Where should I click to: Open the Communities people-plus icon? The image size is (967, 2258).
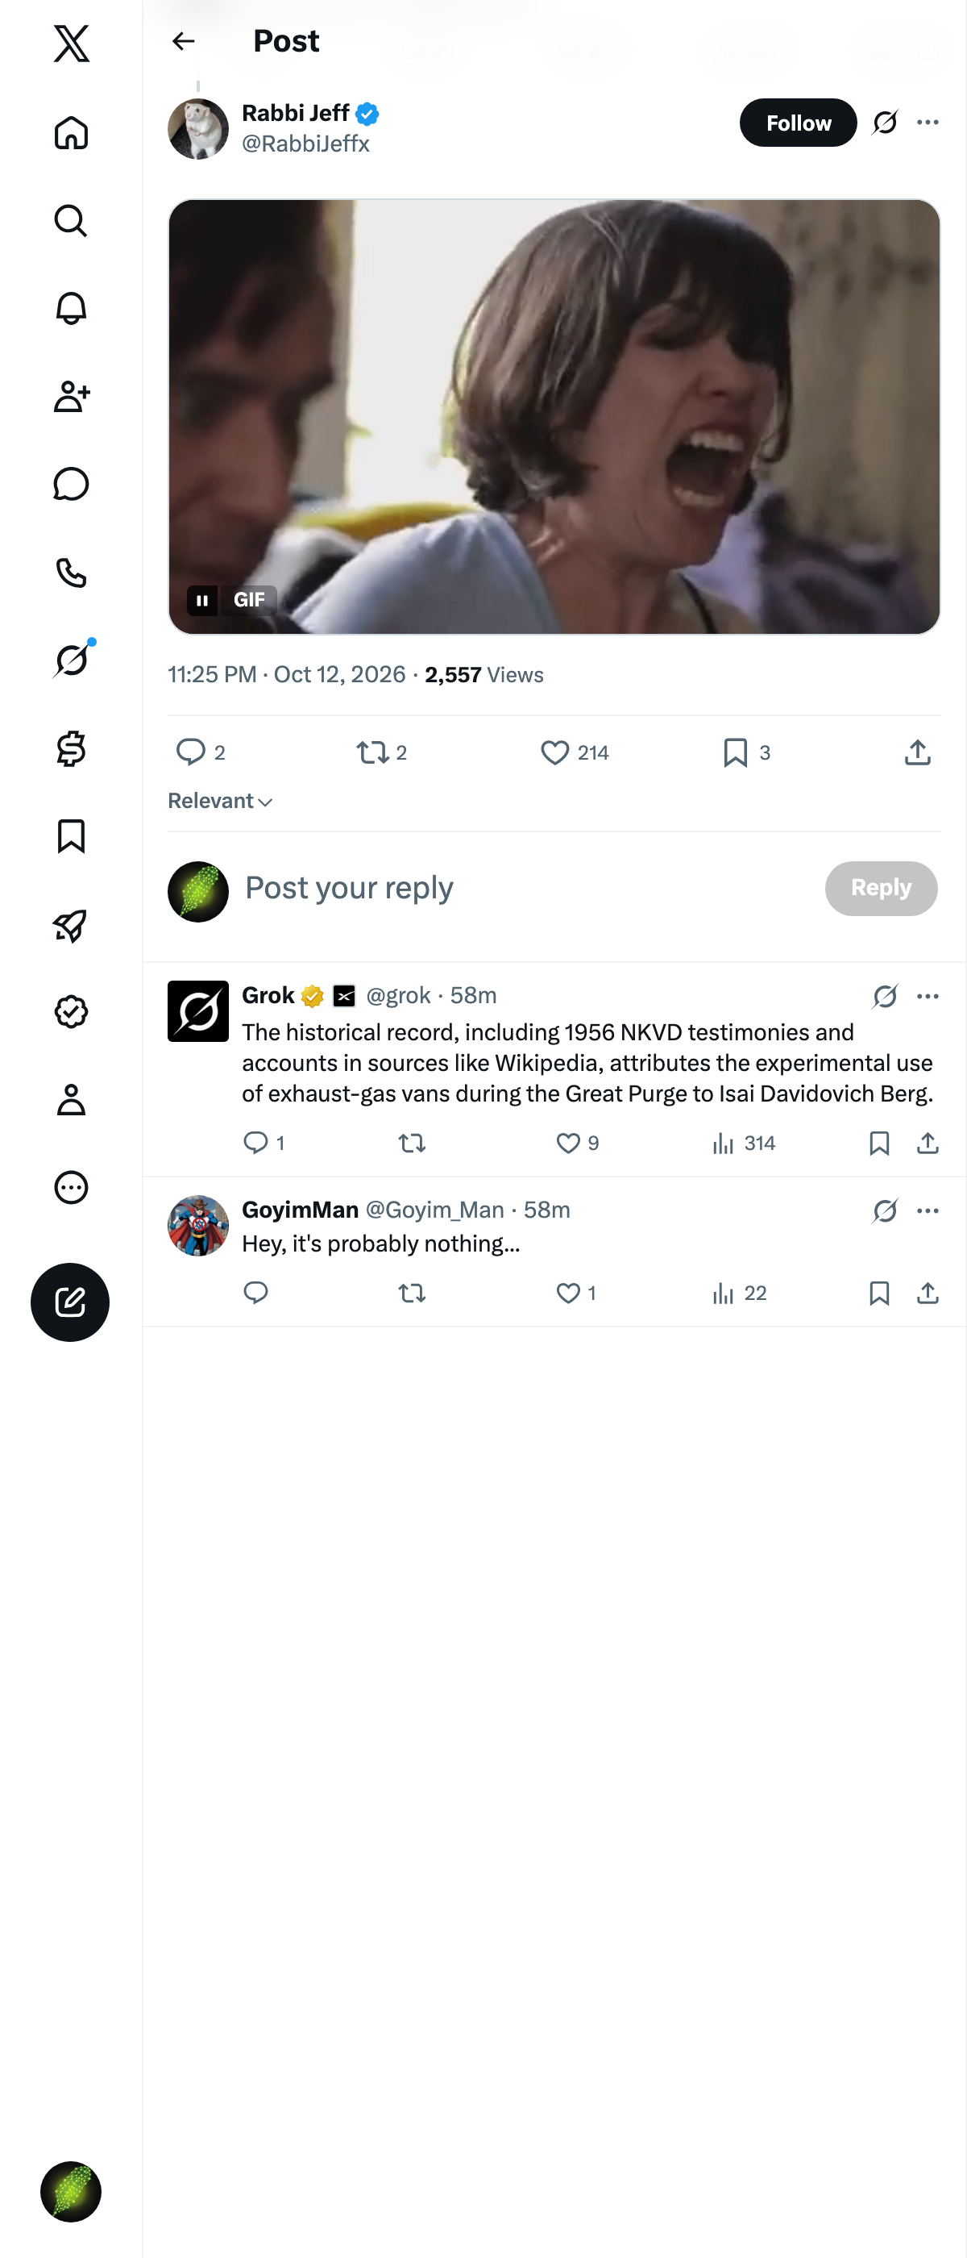pos(71,396)
